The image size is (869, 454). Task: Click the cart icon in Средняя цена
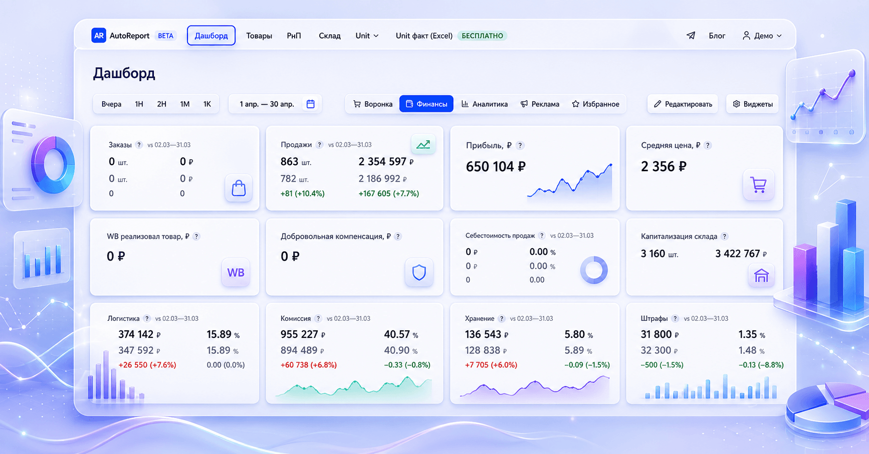(758, 185)
